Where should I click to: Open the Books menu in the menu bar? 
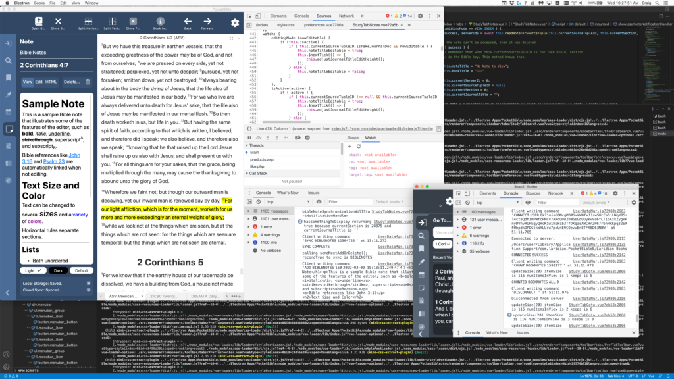(39, 3)
